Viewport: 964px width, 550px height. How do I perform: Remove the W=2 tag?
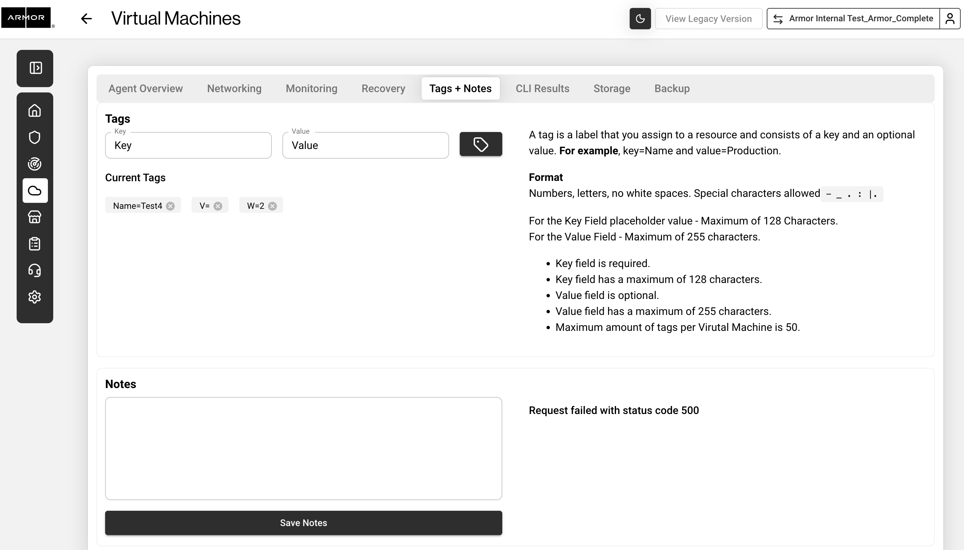point(272,206)
